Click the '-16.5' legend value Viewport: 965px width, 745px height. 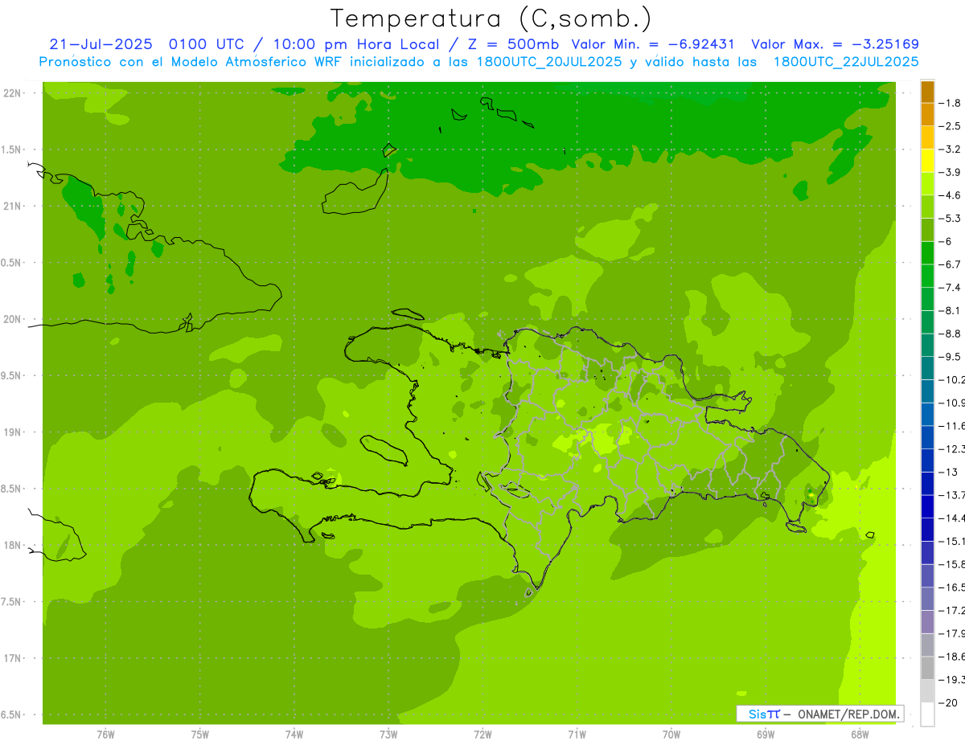coord(951,587)
